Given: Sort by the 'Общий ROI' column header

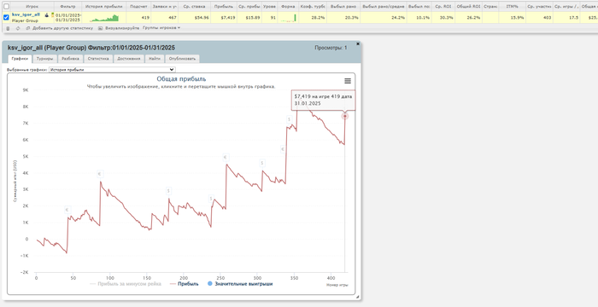Looking at the screenshot, I should [468, 7].
